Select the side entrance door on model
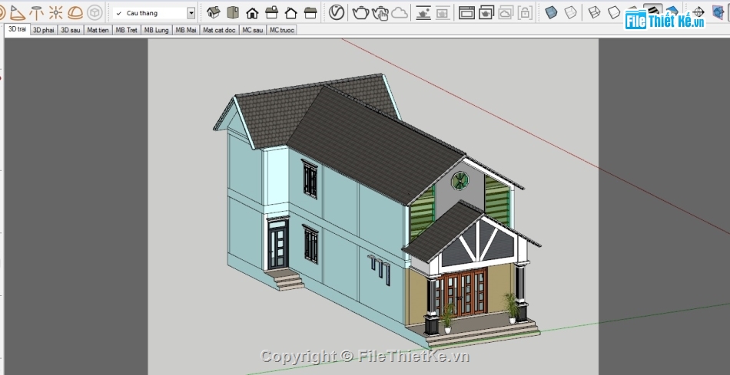This screenshot has height=375, width=730. pos(278,244)
